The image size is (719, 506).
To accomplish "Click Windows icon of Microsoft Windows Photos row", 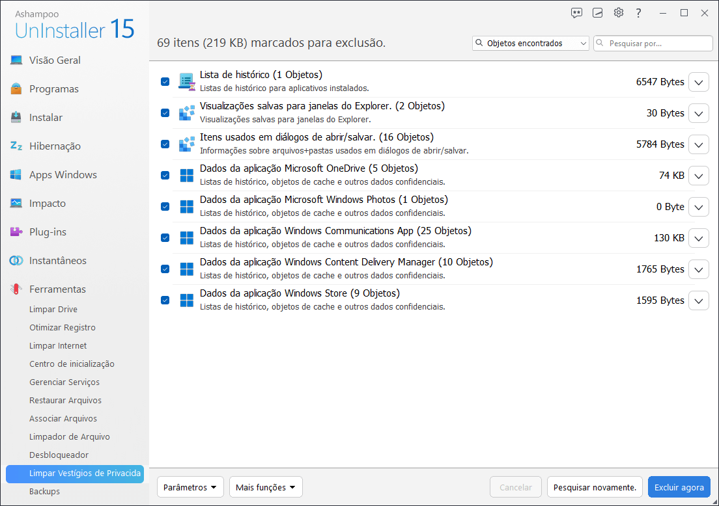I will click(x=187, y=207).
